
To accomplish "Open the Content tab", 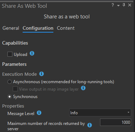I will (66, 28).
